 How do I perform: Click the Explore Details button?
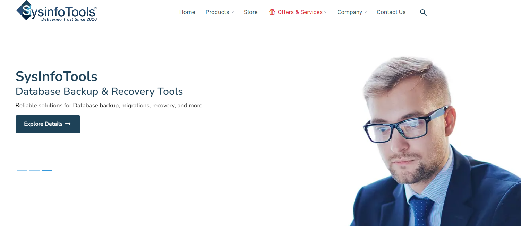[x=48, y=124]
